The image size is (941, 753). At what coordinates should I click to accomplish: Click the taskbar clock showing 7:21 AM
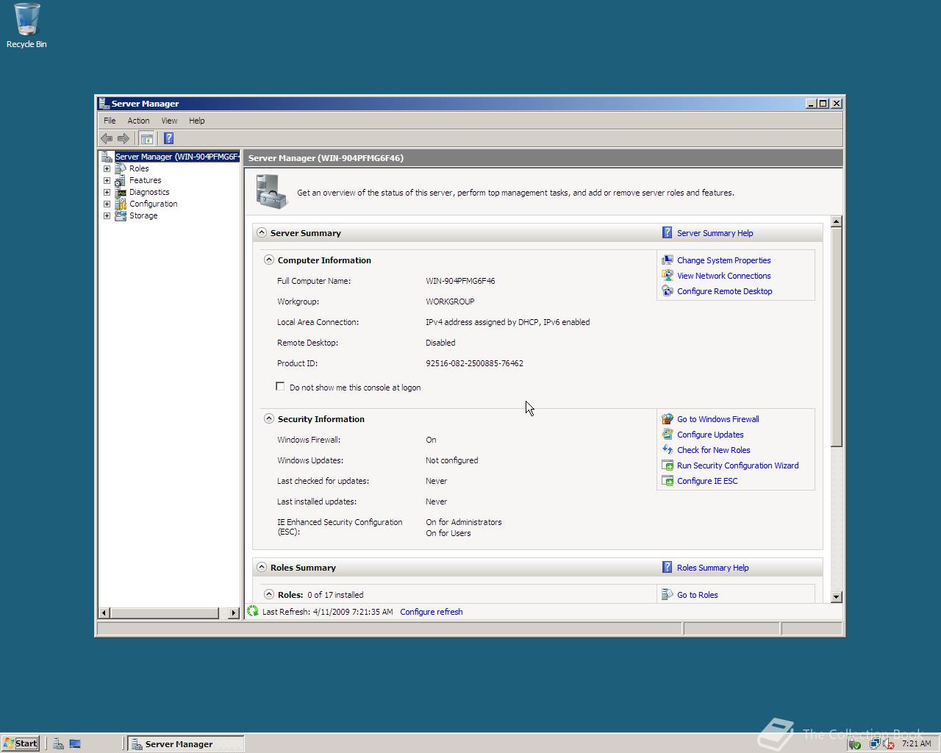pyautogui.click(x=916, y=743)
